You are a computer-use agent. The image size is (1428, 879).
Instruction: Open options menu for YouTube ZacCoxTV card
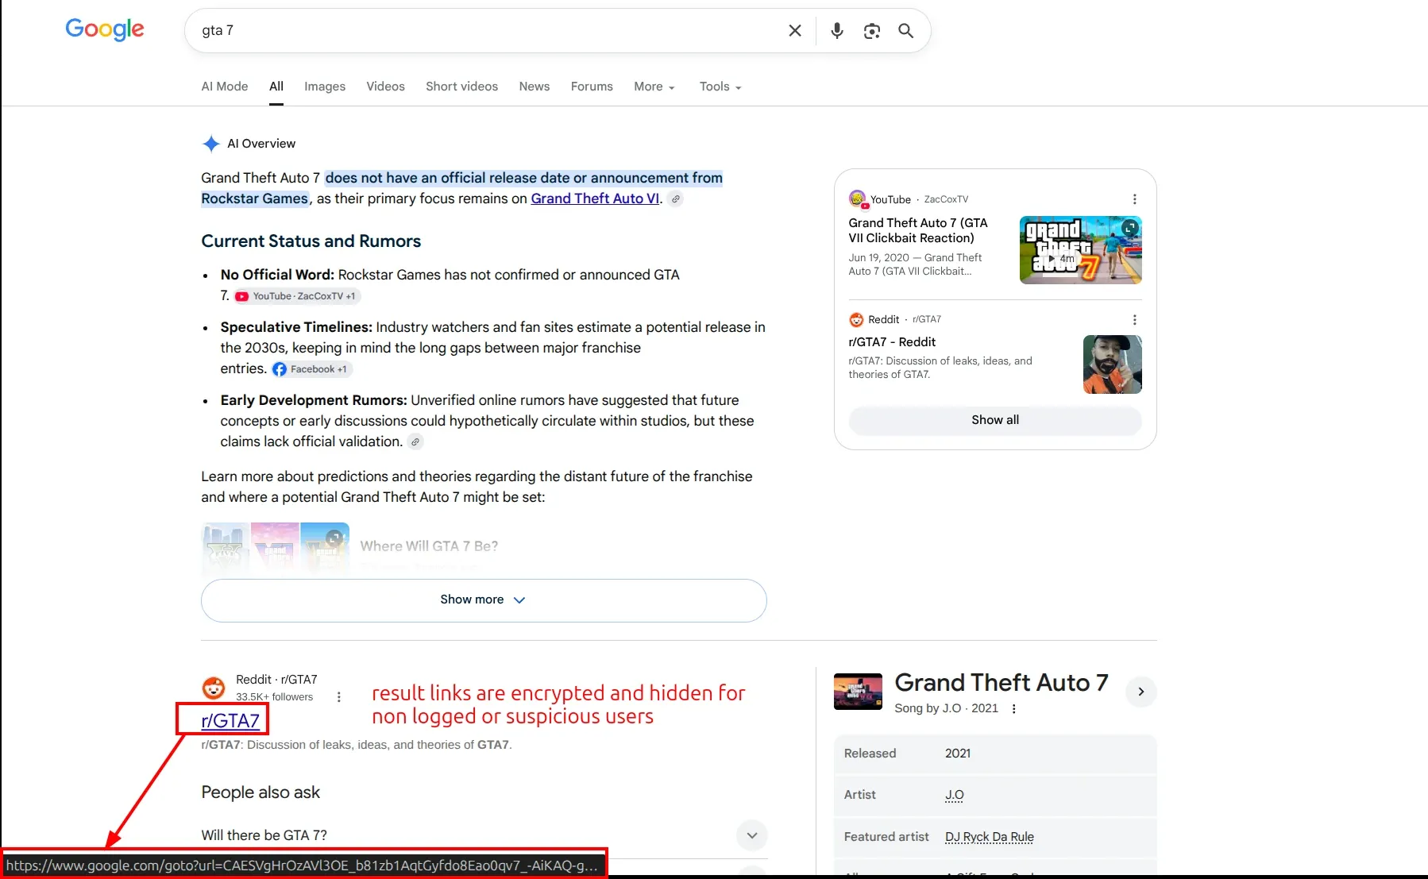(1134, 199)
